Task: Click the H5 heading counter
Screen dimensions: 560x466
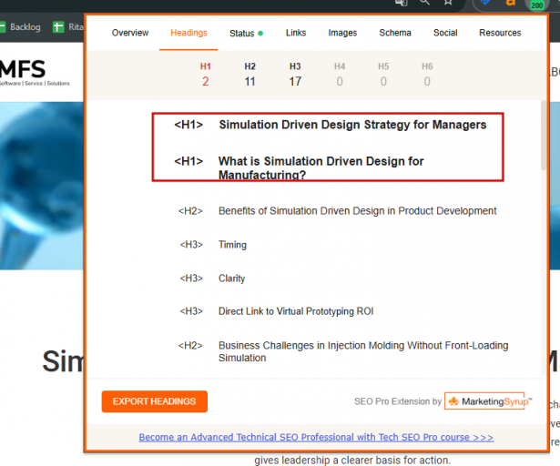Action: (x=383, y=76)
